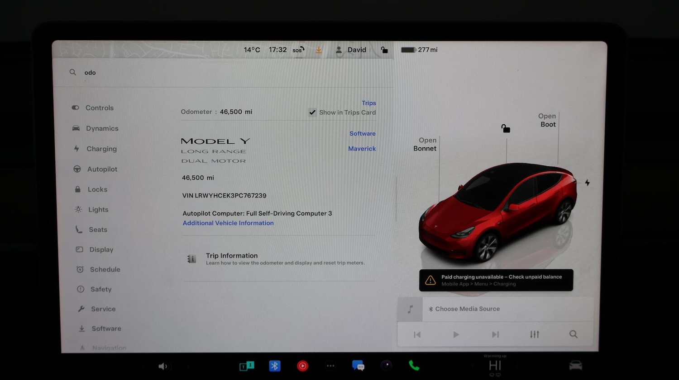Tap Open Boot
Image resolution: width=679 pixels, height=380 pixels.
pyautogui.click(x=547, y=120)
